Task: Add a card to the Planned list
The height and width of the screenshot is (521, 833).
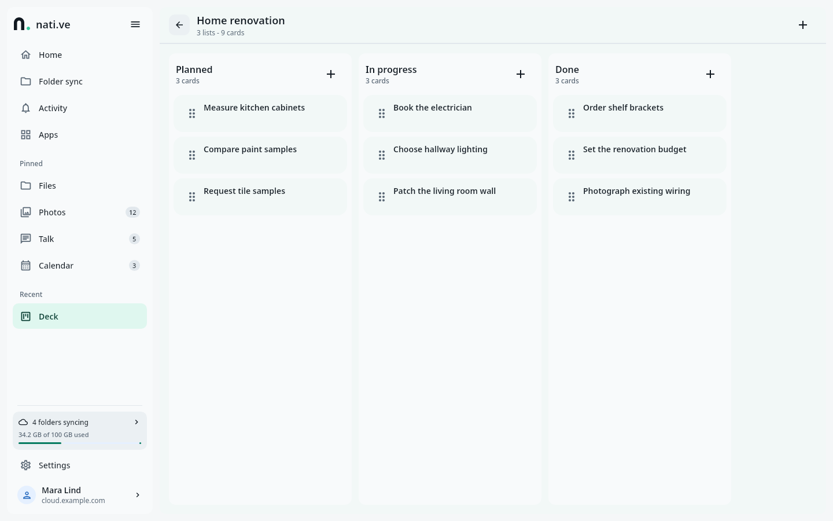Action: pos(331,74)
